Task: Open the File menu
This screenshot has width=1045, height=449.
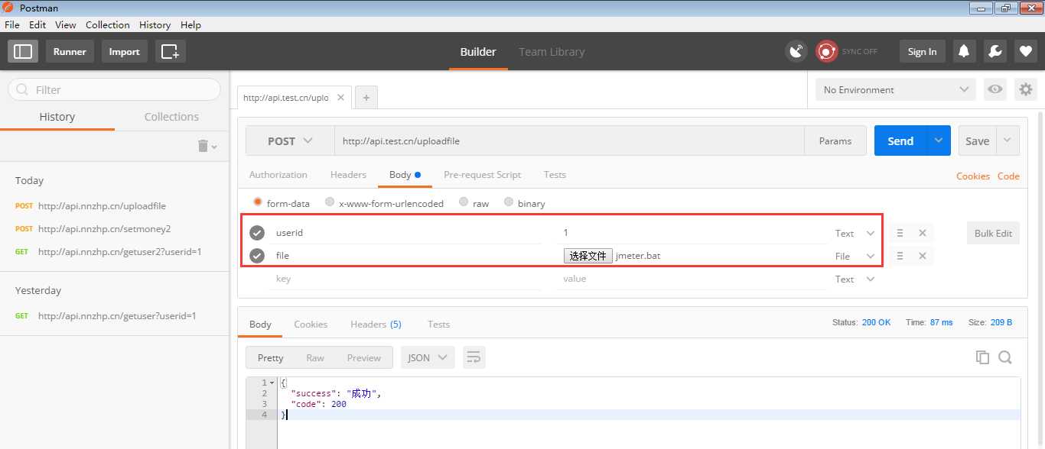Action: (x=12, y=24)
